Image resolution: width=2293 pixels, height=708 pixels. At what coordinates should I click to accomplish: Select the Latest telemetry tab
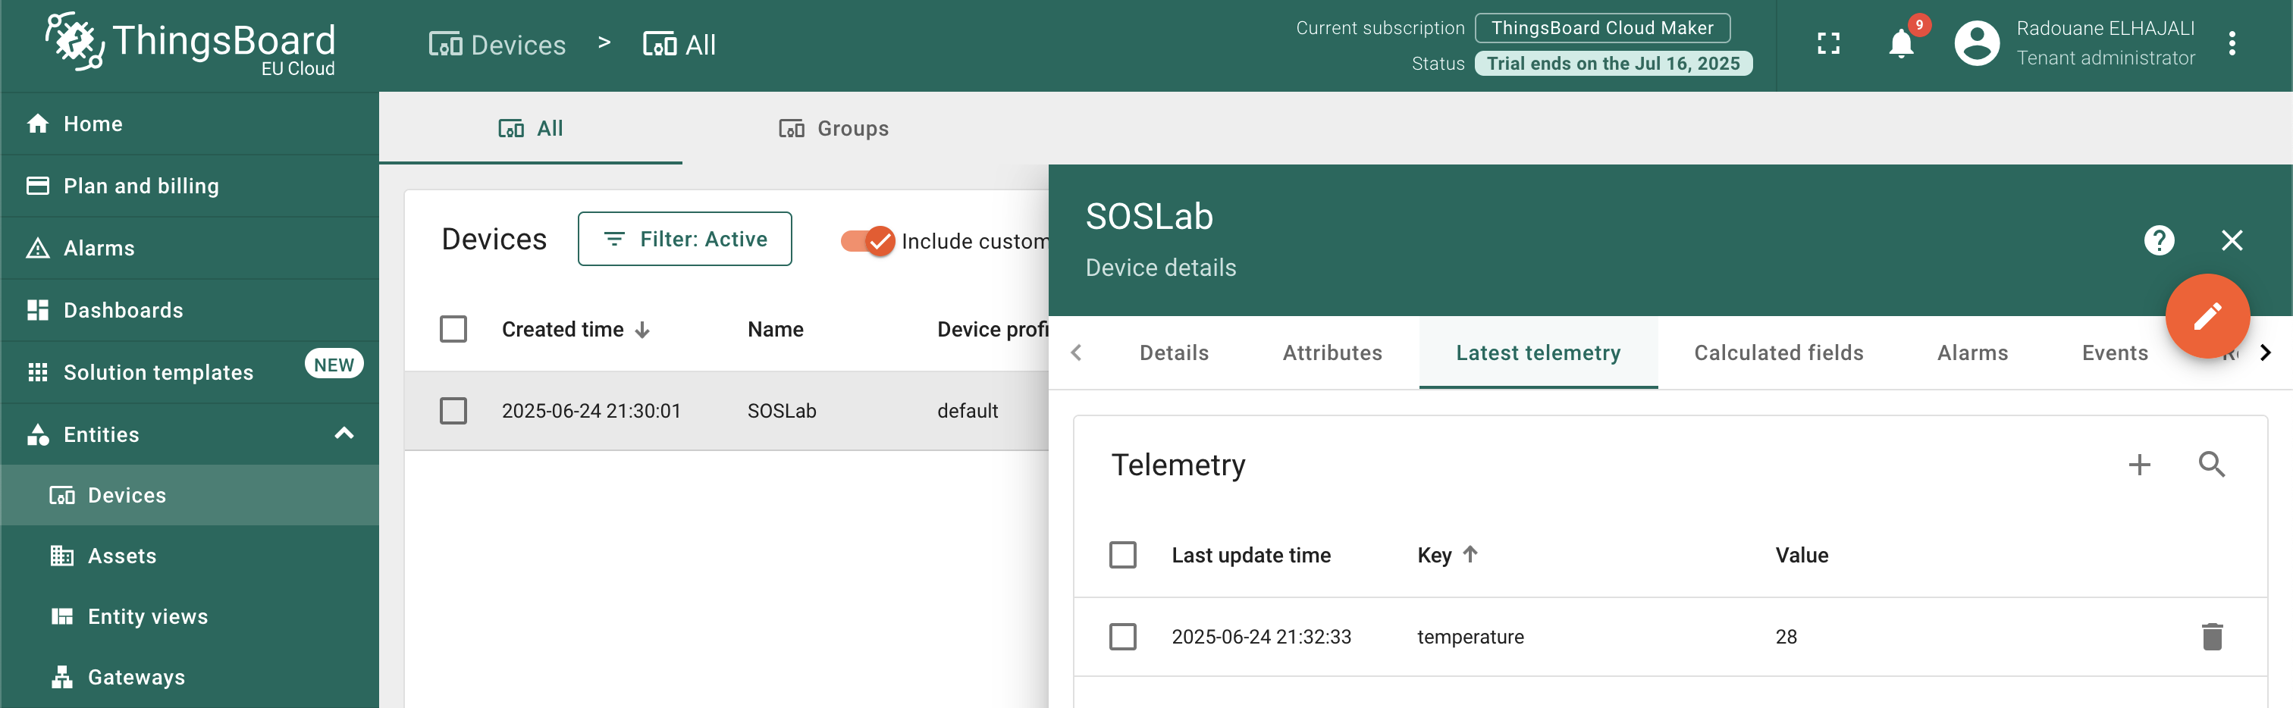pyautogui.click(x=1539, y=353)
